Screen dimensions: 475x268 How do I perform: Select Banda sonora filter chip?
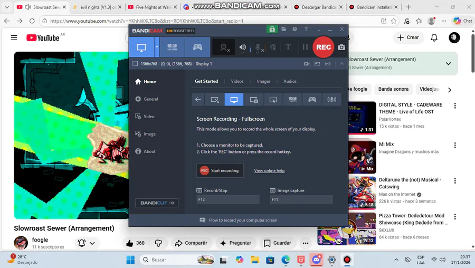click(x=393, y=89)
